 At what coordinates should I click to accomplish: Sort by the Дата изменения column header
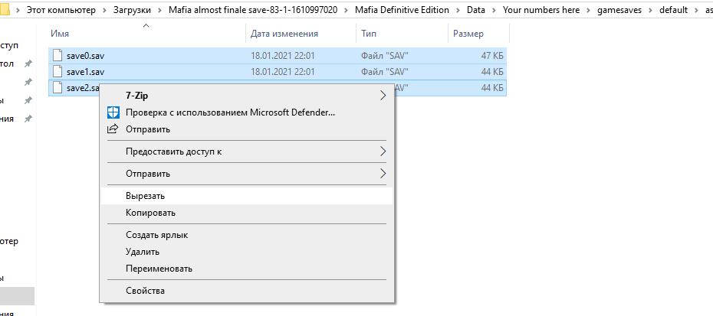pos(284,34)
